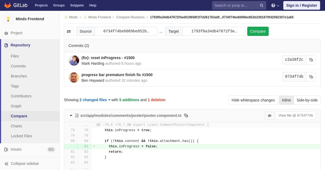Click added line number 81
The height and width of the screenshot is (170, 325).
(x=86, y=146)
